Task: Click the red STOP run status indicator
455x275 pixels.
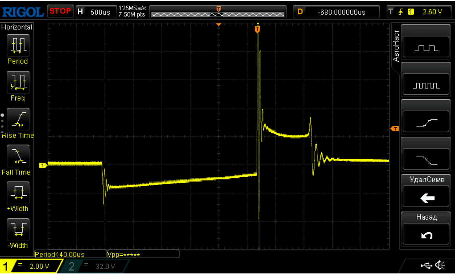Action: point(60,11)
